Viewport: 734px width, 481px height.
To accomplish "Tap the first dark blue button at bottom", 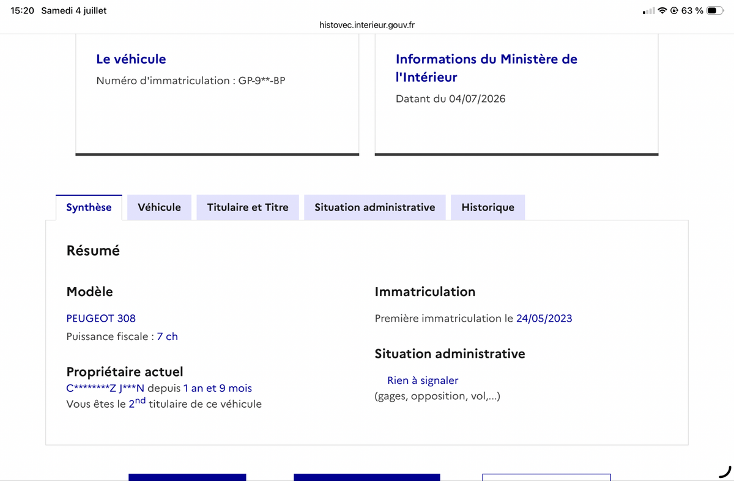I will pos(187,477).
